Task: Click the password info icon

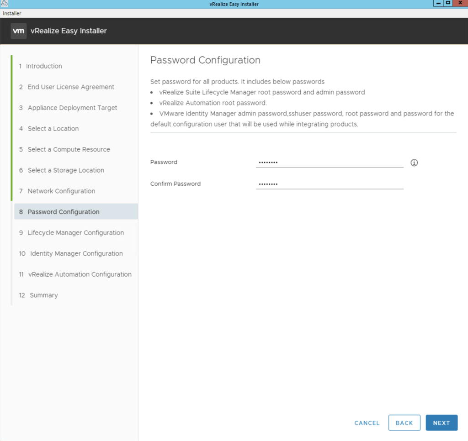Action: click(414, 163)
